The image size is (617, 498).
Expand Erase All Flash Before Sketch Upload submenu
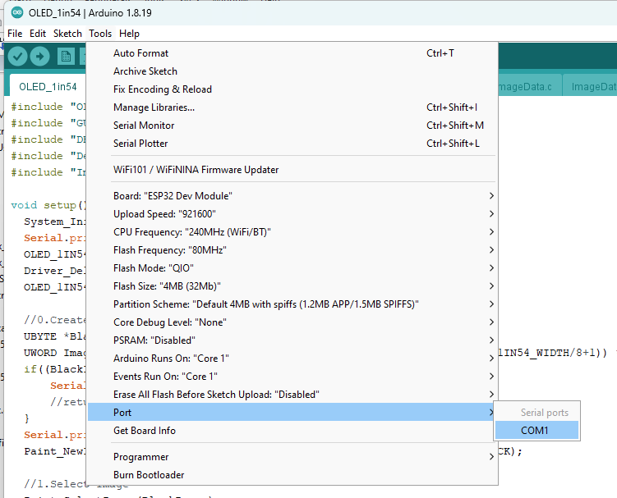(x=292, y=395)
